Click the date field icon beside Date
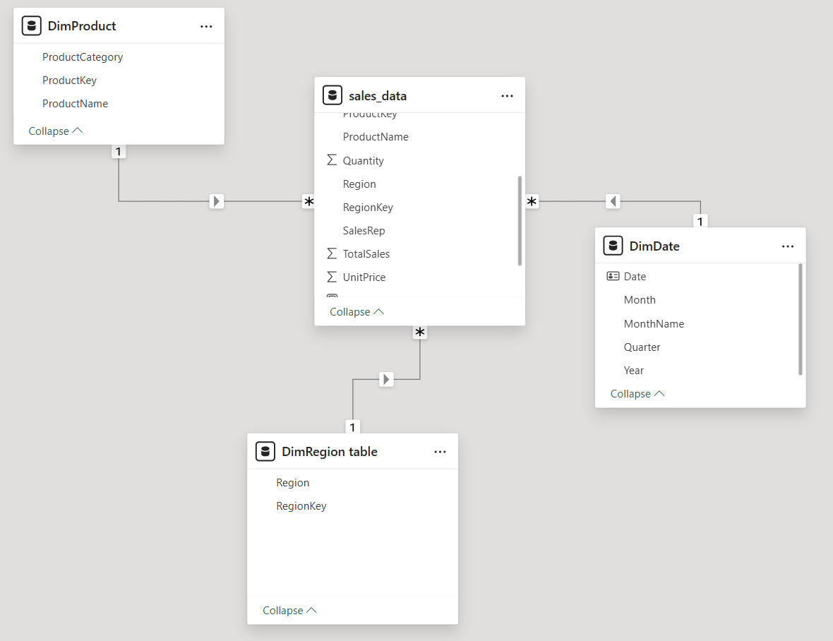Image resolution: width=833 pixels, height=641 pixels. [613, 276]
